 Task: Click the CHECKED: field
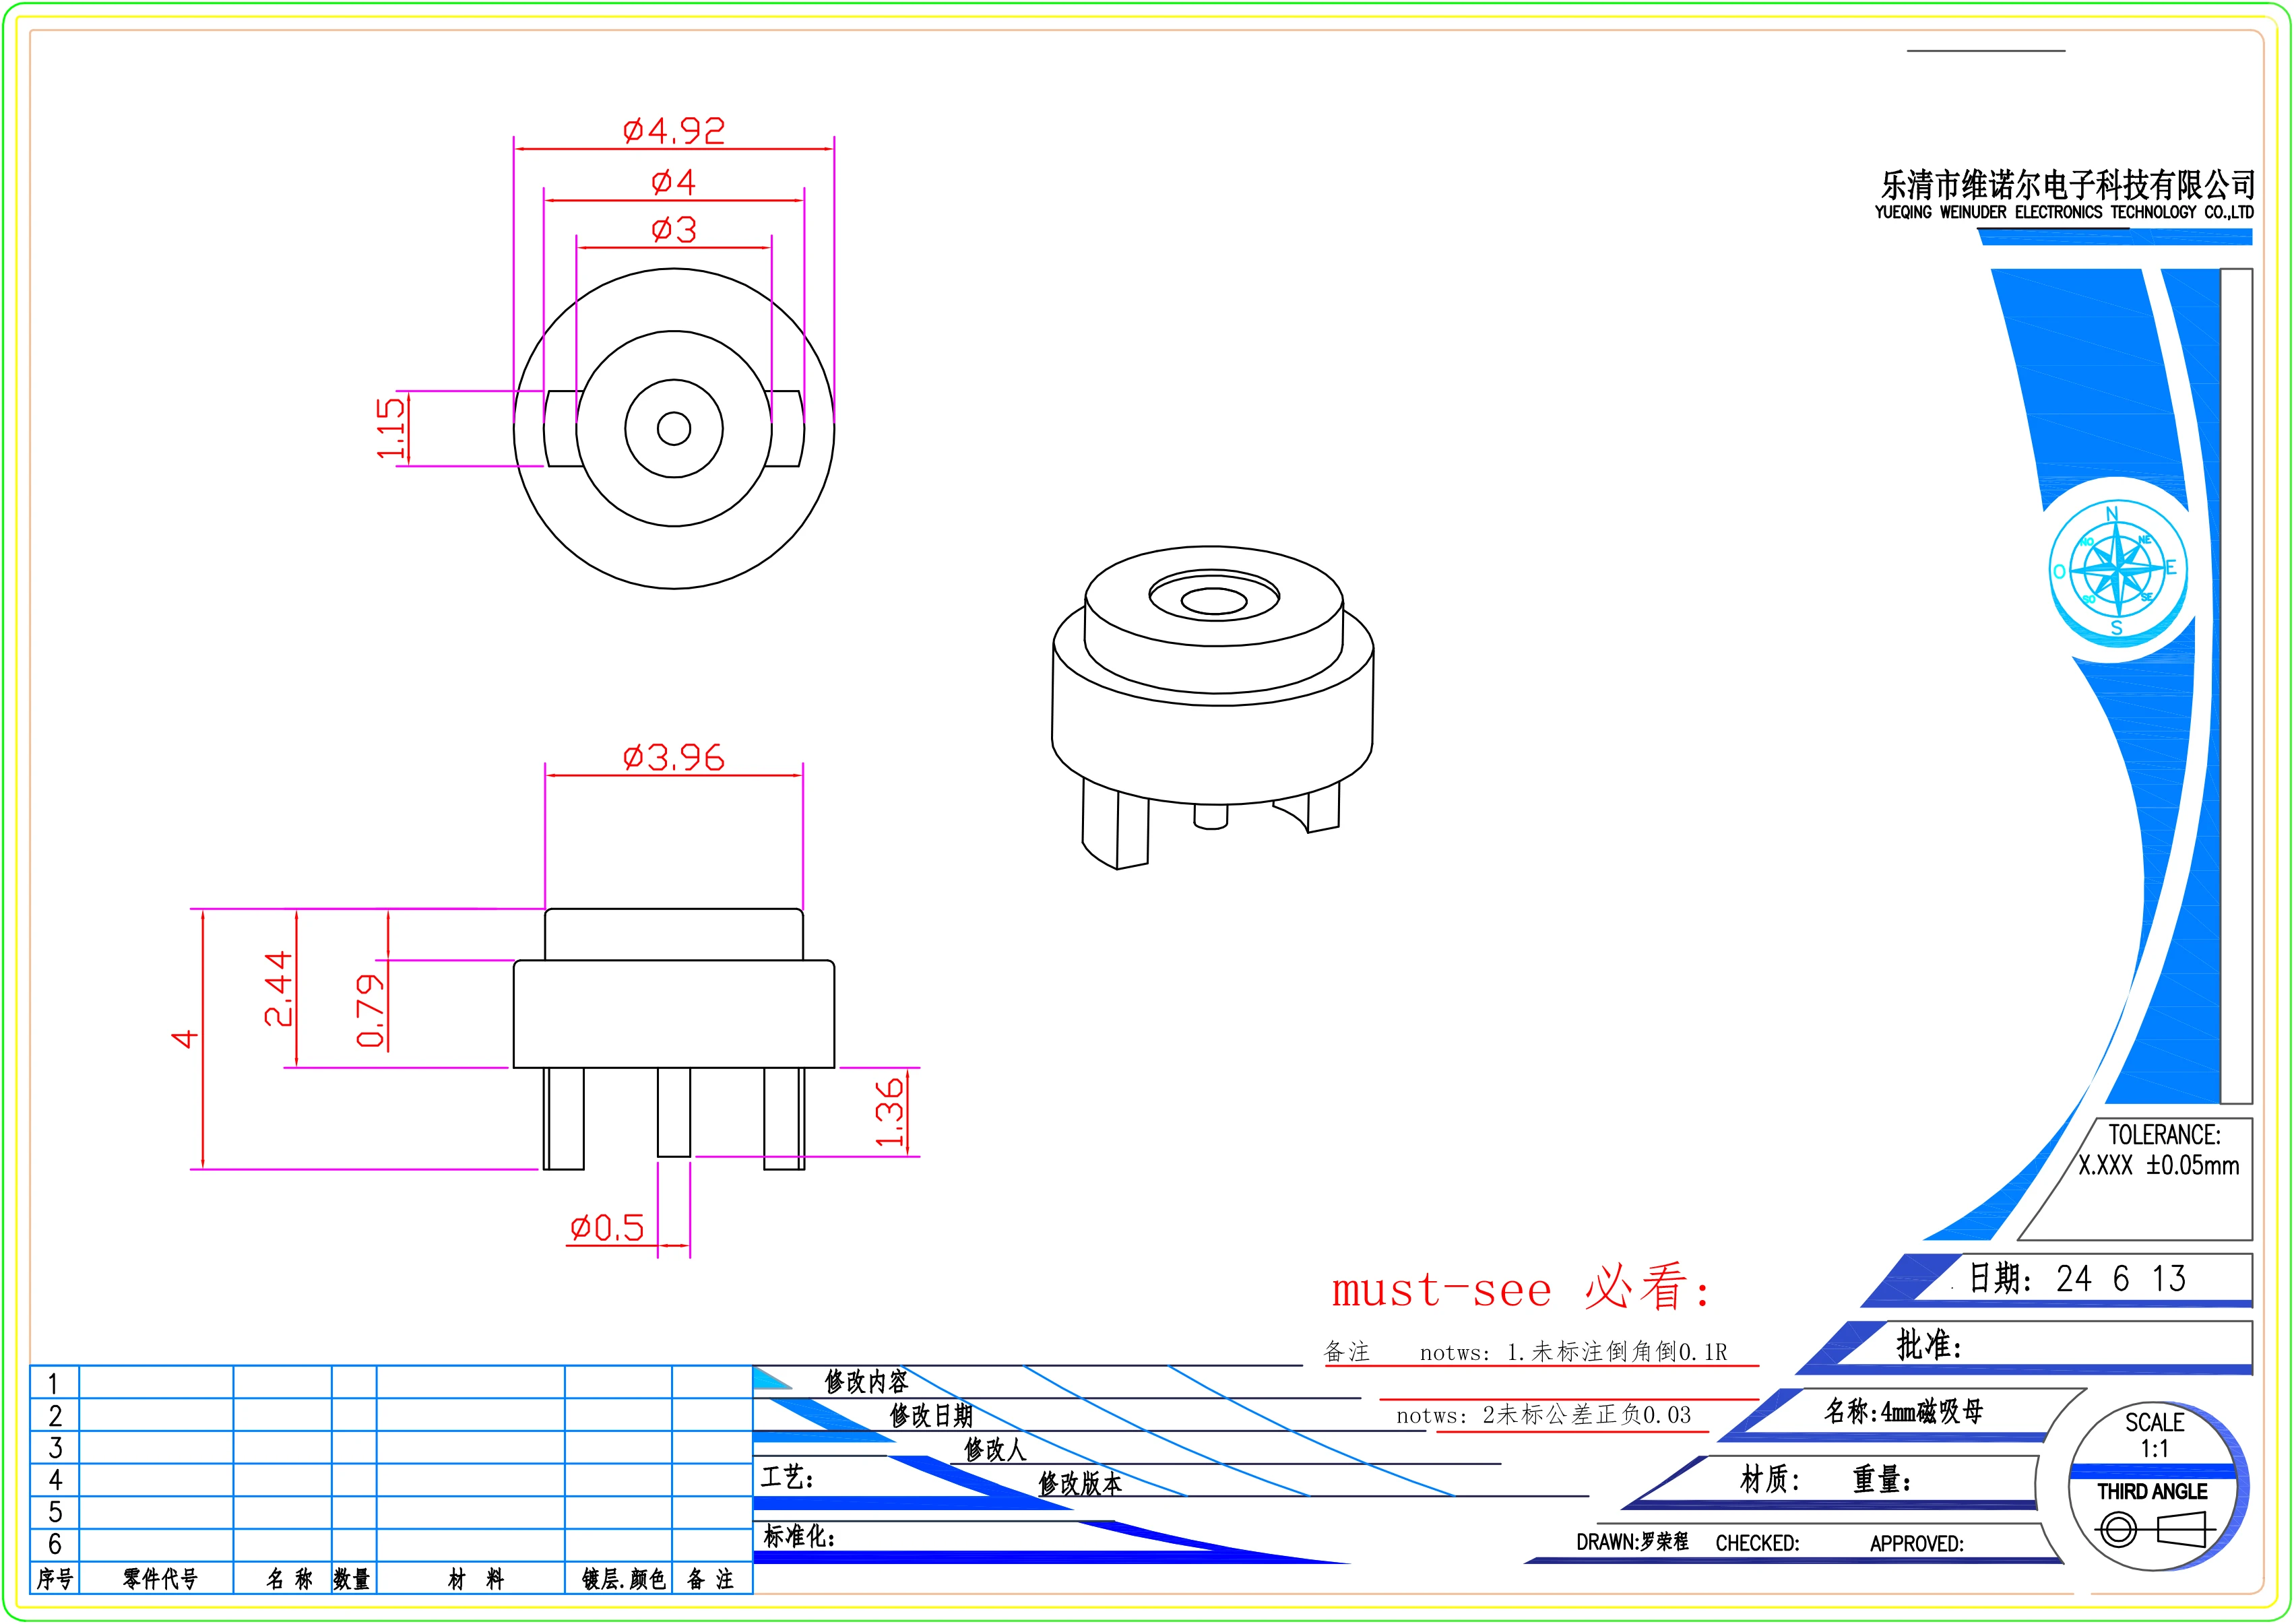1757,1543
